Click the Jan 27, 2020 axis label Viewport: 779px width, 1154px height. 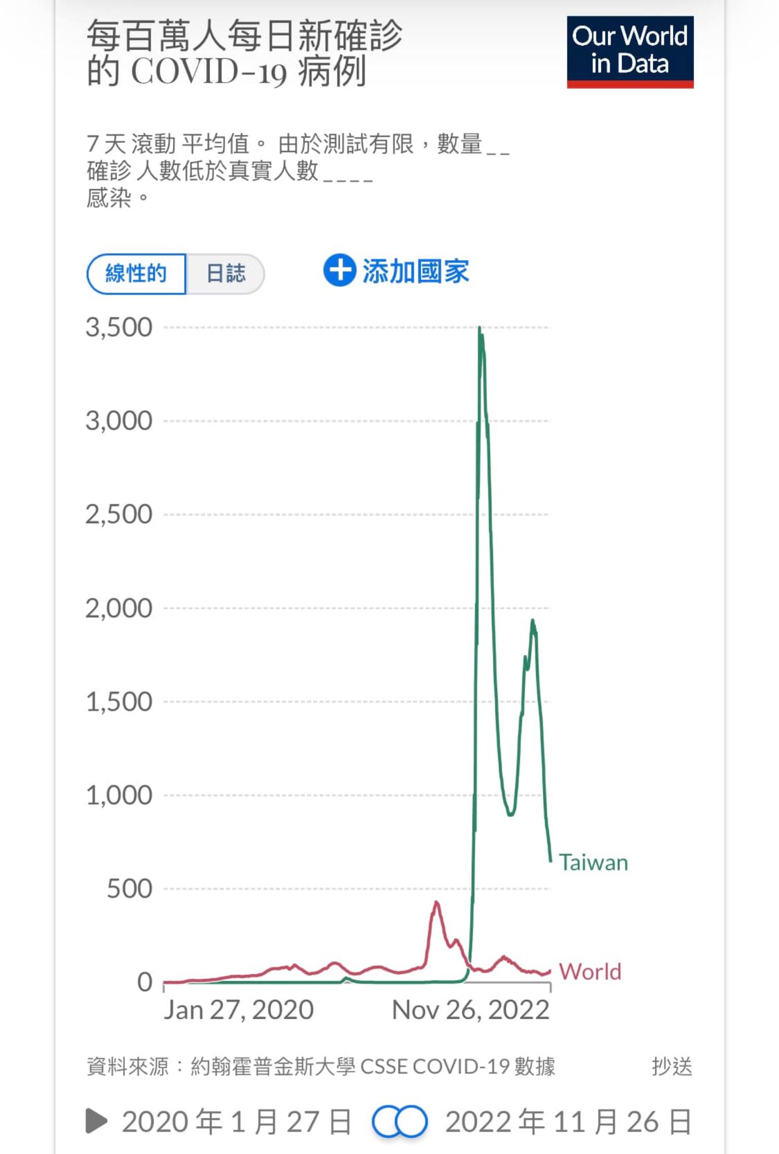[238, 1009]
